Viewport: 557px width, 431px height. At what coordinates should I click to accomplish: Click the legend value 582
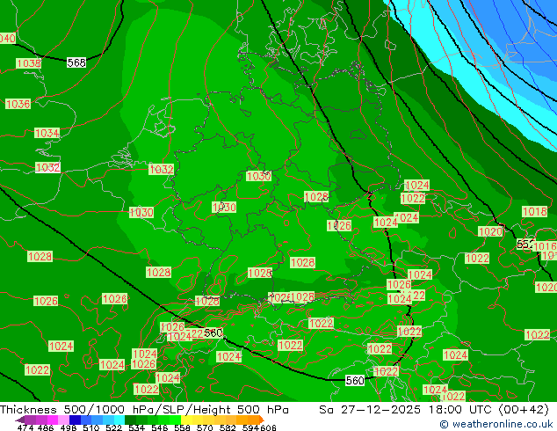pos(228,427)
